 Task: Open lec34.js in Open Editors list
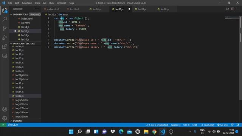(x=25, y=27)
